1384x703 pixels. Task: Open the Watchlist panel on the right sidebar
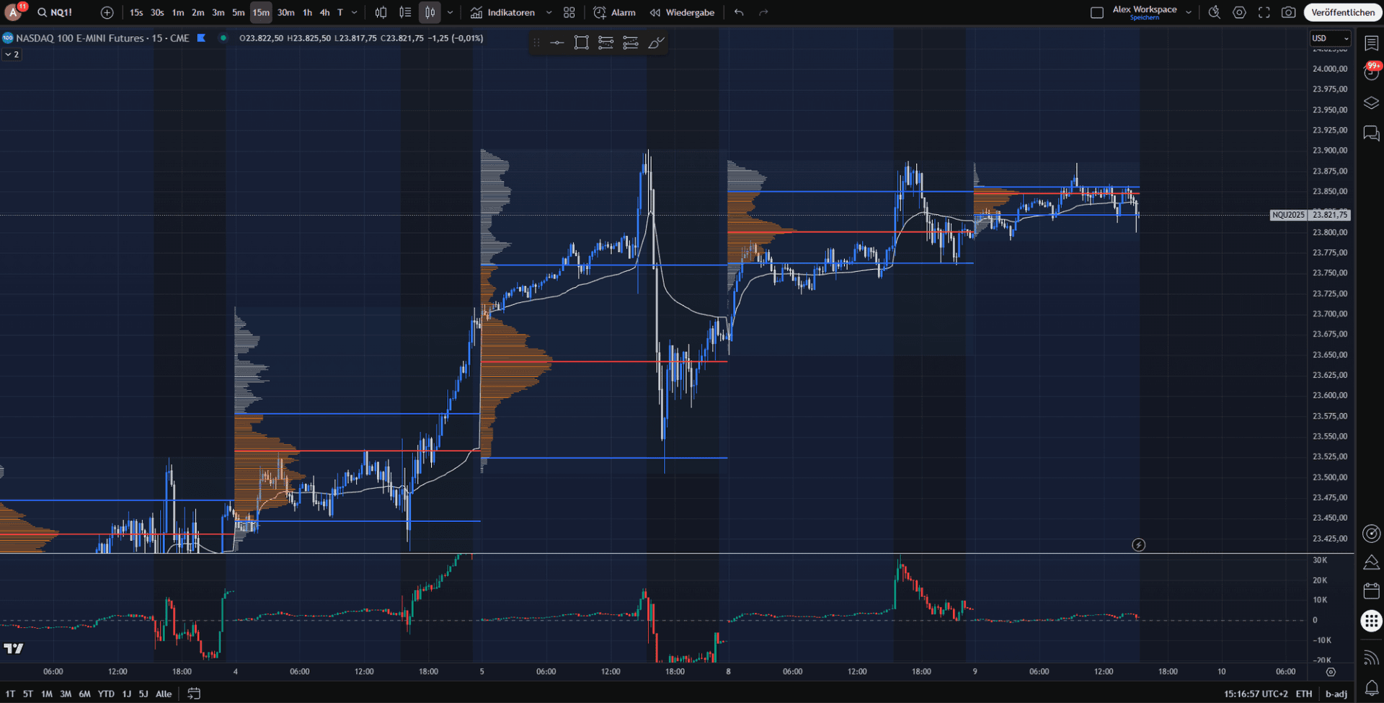(x=1370, y=44)
